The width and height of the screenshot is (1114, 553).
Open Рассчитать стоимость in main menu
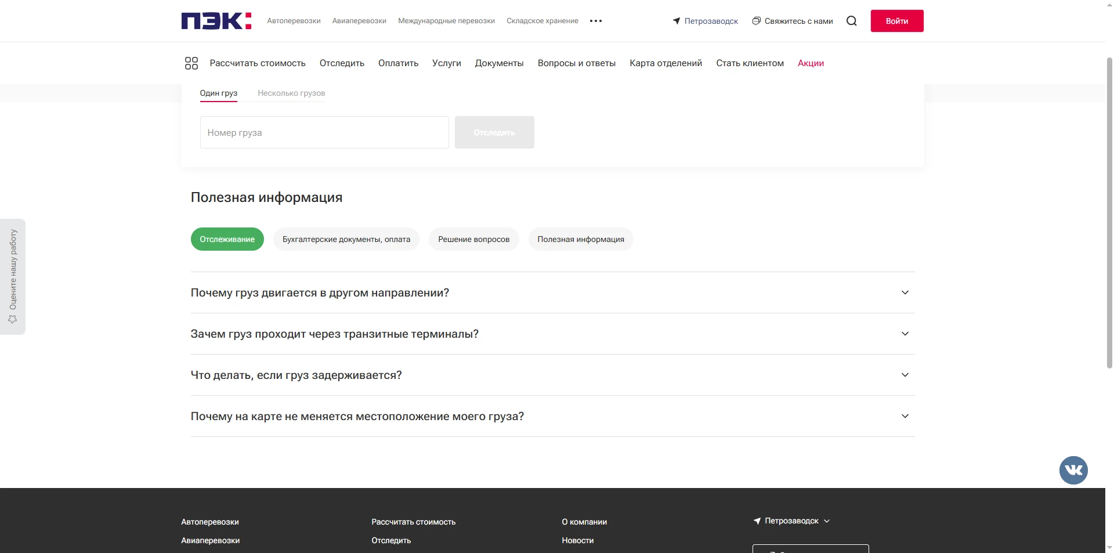[258, 63]
